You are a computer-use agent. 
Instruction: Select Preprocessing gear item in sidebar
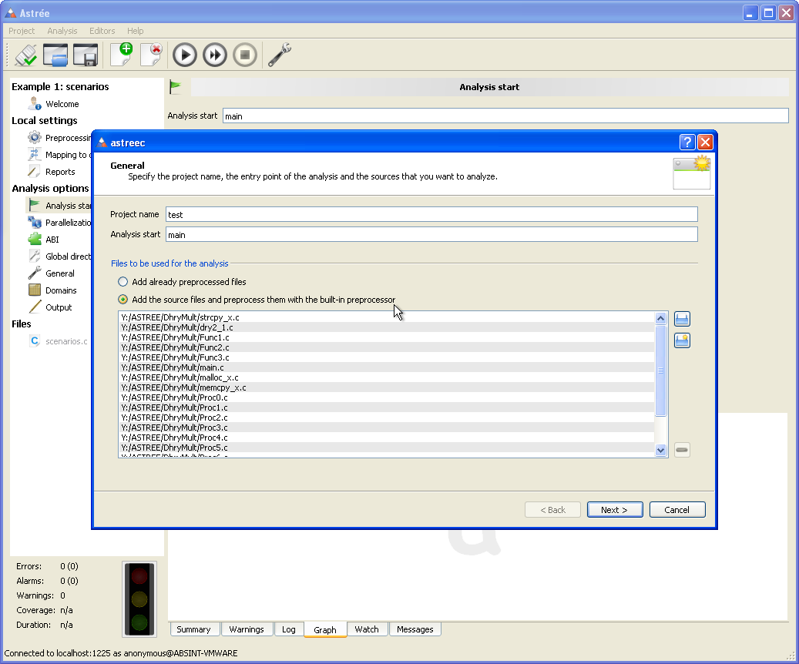point(59,138)
